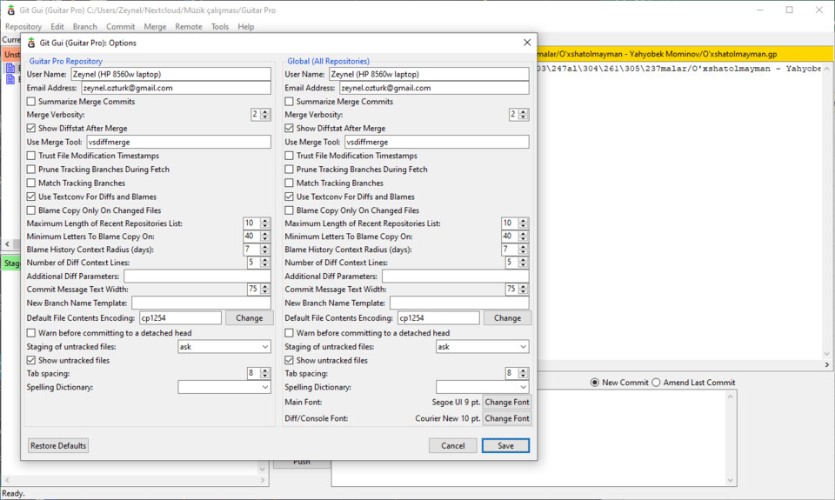Check Trust File Modification Timestamps in Guitar Pro Repository
835x500 pixels.
point(31,156)
